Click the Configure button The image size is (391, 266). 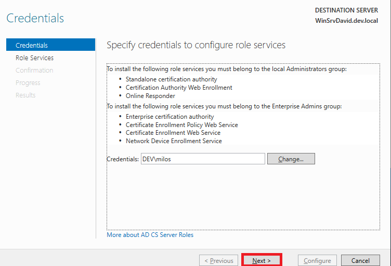tap(317, 260)
